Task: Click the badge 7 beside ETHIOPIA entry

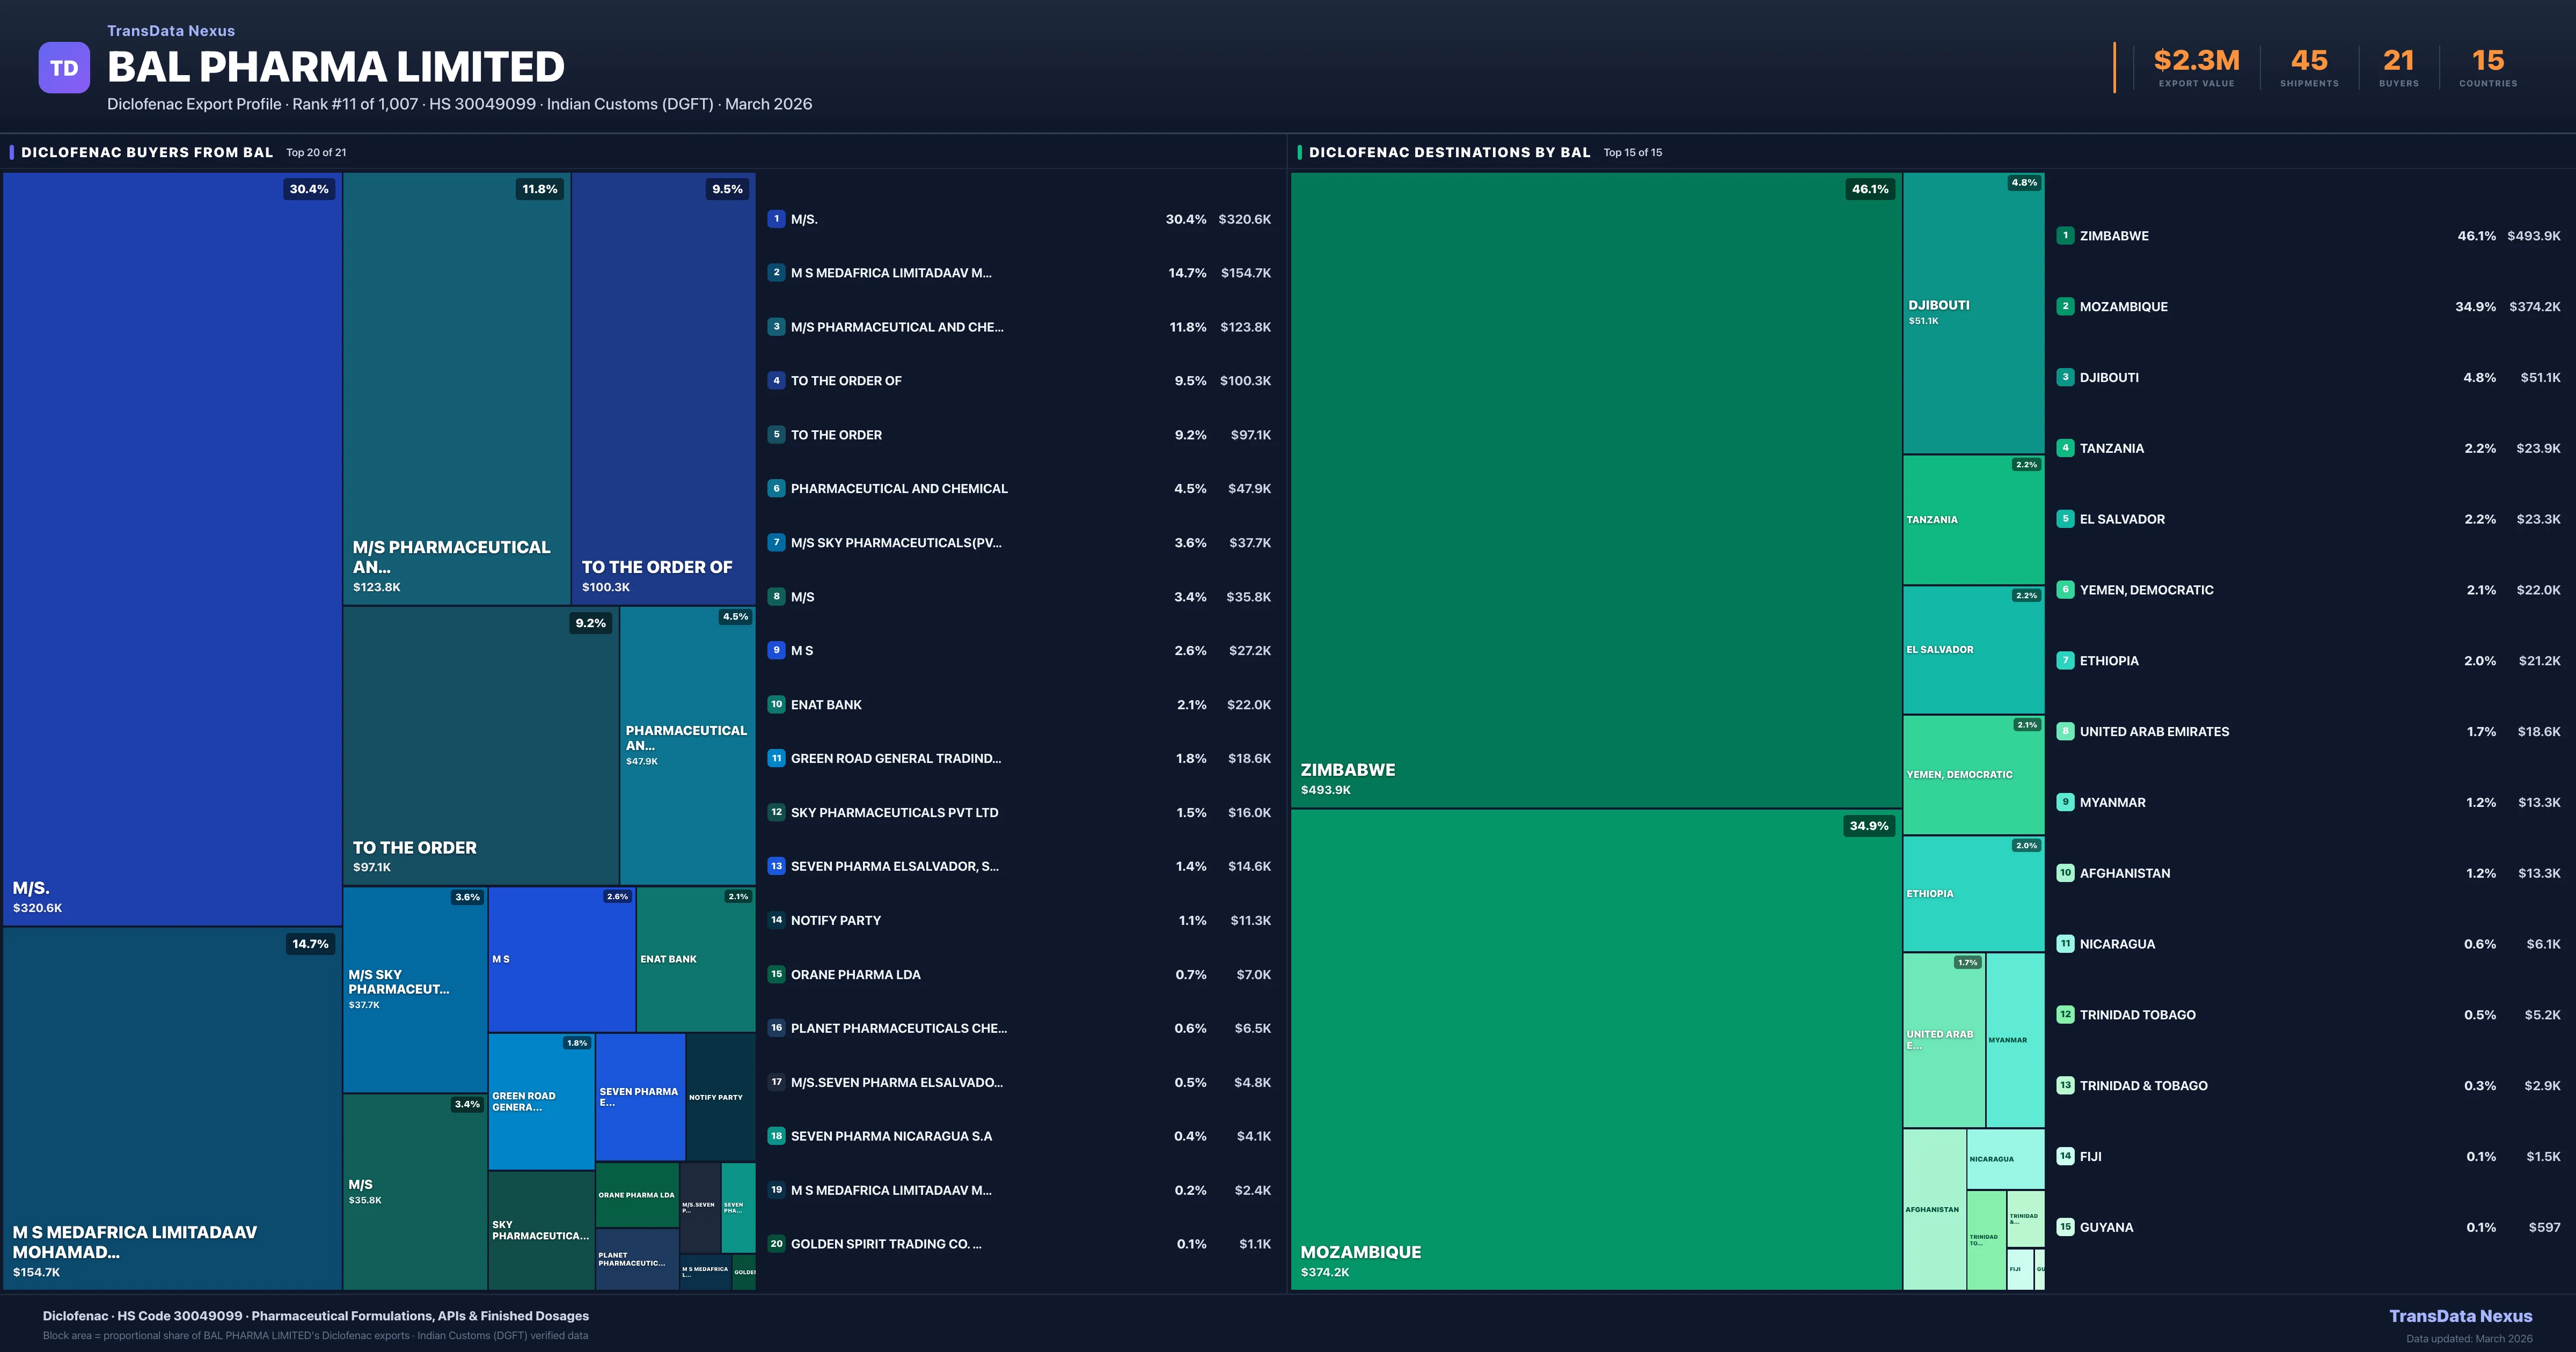Action: (2064, 660)
